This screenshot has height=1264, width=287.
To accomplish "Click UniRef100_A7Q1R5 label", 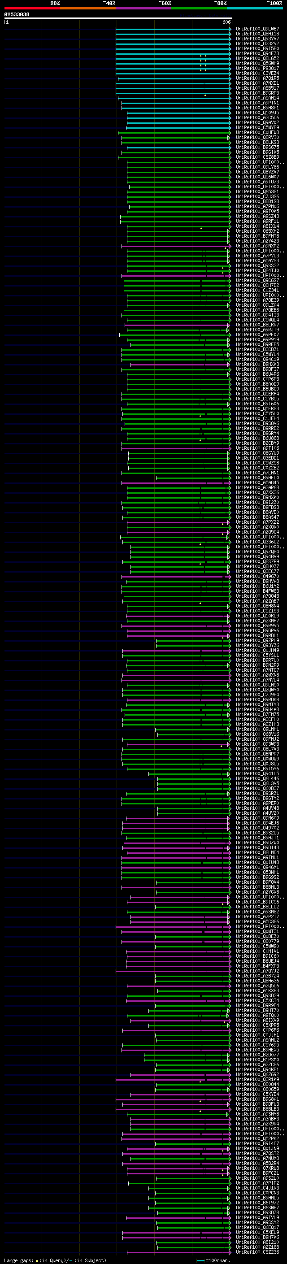I will click(x=257, y=78).
